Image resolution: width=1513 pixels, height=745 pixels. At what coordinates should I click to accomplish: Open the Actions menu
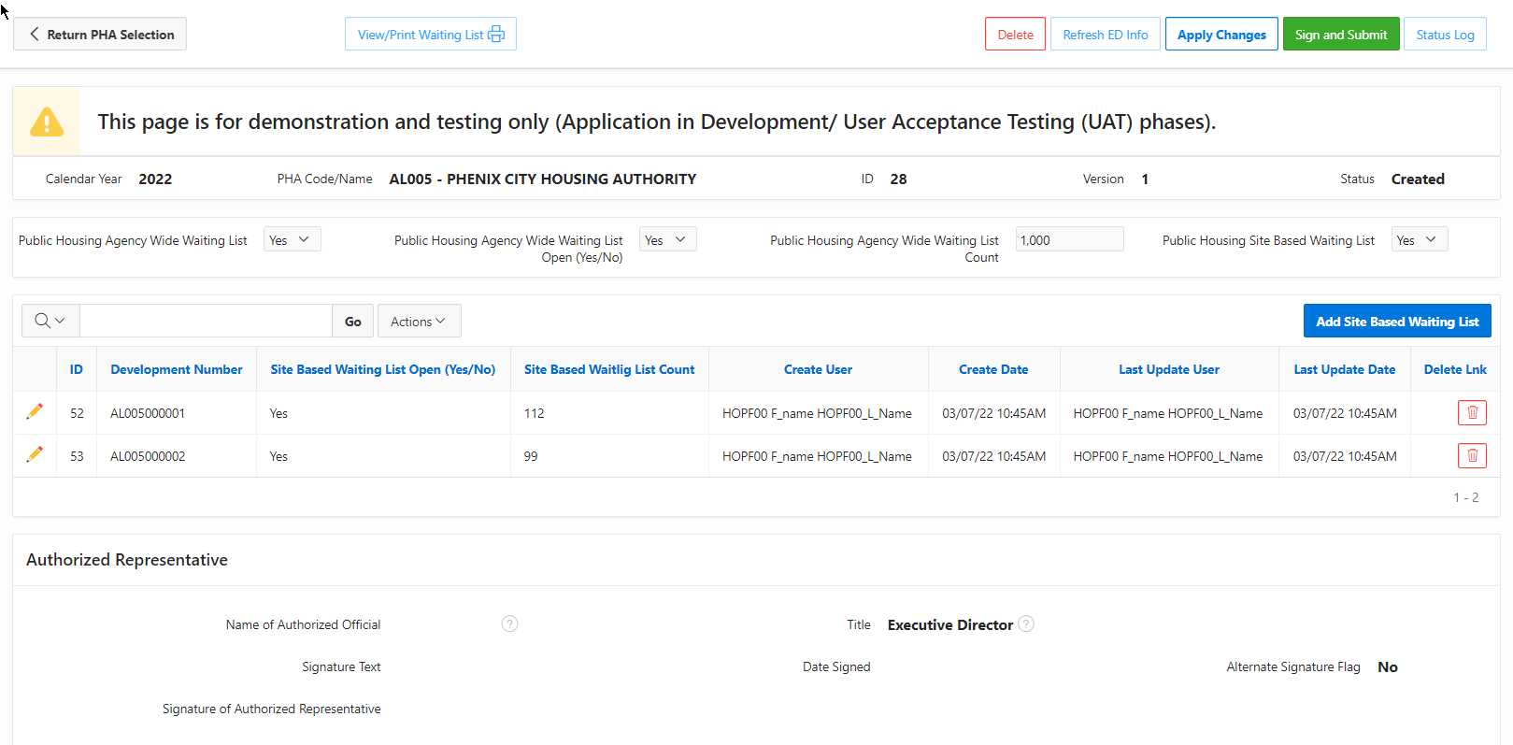click(x=419, y=322)
